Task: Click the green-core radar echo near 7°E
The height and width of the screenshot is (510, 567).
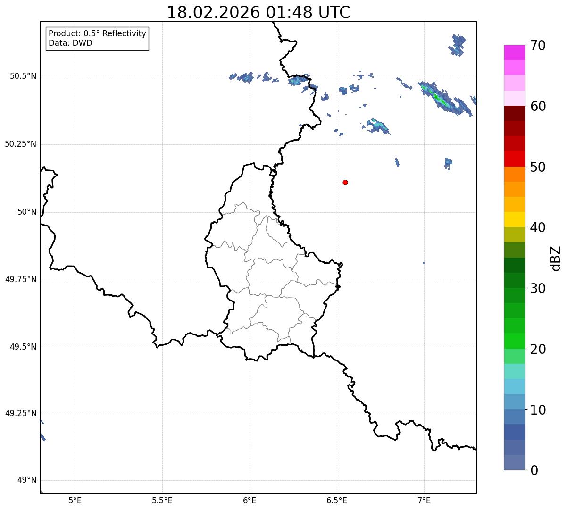Action: click(443, 98)
